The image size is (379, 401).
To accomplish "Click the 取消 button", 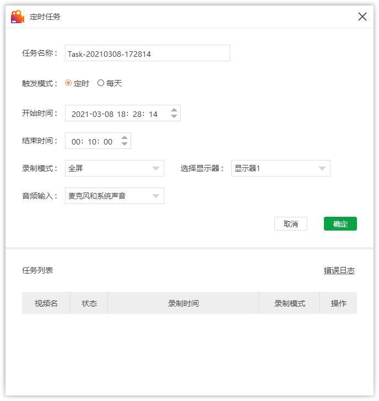I will (x=291, y=224).
